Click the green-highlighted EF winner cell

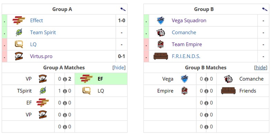tap(101, 79)
